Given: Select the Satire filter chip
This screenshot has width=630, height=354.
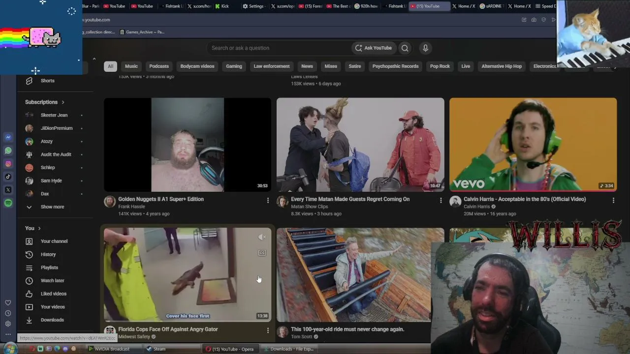Looking at the screenshot, I should click(355, 66).
